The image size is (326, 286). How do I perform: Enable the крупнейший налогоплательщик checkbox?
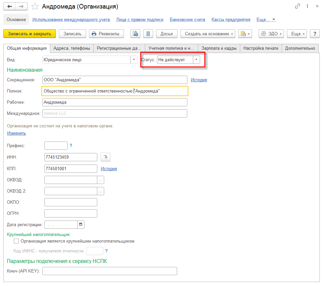coord(16,241)
